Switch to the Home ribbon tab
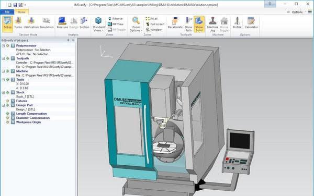Screen dimensions: 314x196 click(21, 12)
